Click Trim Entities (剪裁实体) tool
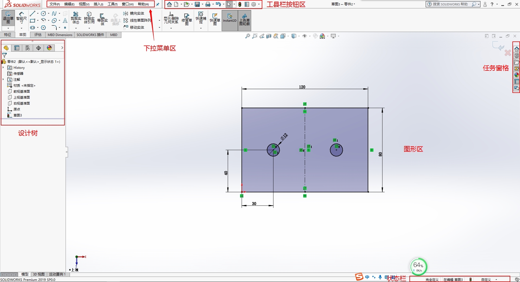The width and height of the screenshot is (520, 282). point(76,18)
